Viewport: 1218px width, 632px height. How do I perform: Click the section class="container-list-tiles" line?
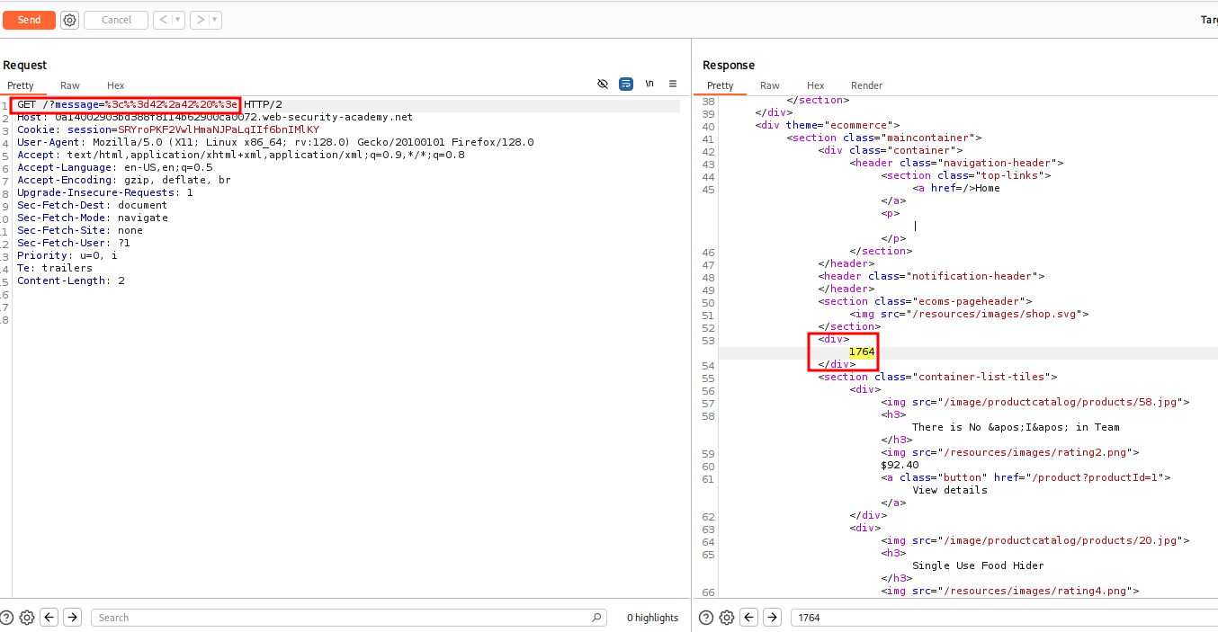click(x=937, y=377)
